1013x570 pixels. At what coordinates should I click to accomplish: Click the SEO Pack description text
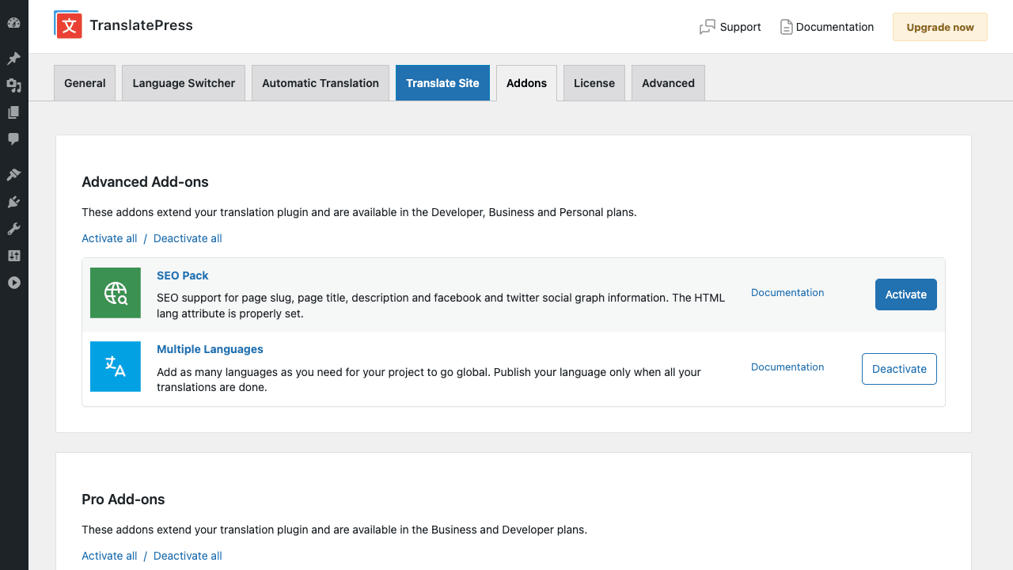point(441,306)
